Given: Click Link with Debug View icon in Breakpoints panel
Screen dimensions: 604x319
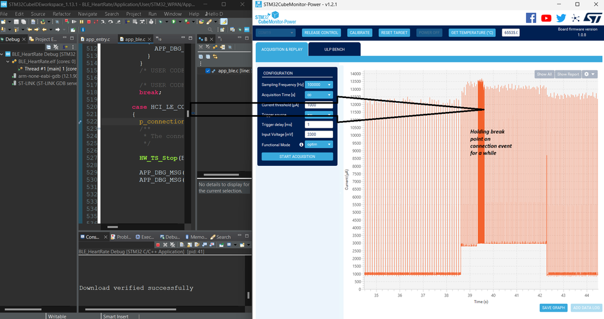Looking at the screenshot, I should (x=215, y=57).
